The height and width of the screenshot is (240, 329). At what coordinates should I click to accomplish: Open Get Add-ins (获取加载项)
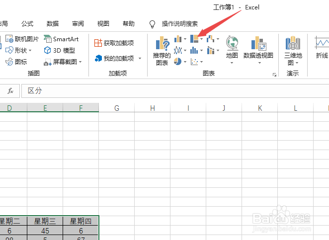click(x=114, y=43)
